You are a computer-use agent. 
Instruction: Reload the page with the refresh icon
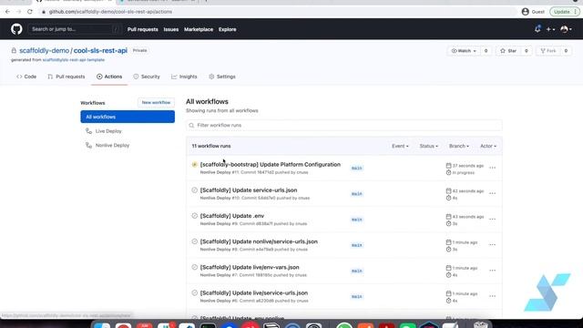30,12
